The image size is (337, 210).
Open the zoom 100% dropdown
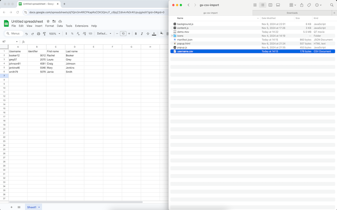(55, 34)
